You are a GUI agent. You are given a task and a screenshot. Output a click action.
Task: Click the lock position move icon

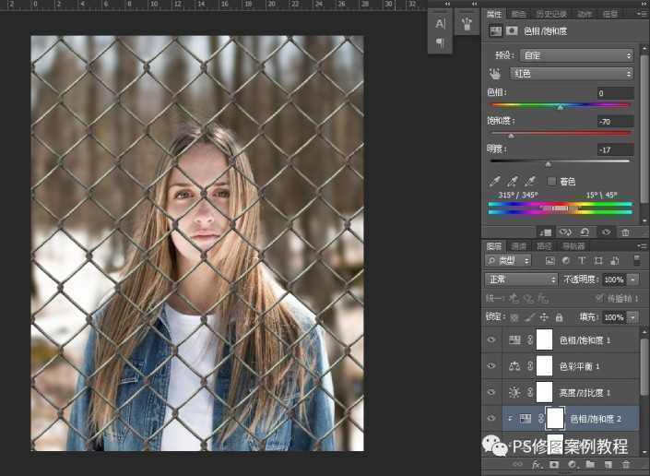[544, 316]
